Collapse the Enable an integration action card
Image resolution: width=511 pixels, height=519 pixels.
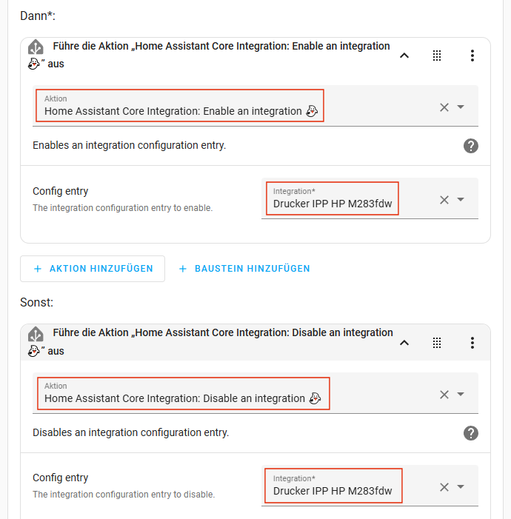[x=404, y=56]
